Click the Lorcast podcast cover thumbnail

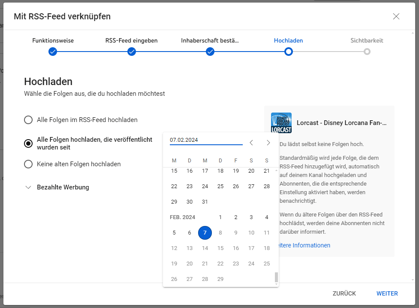(281, 123)
